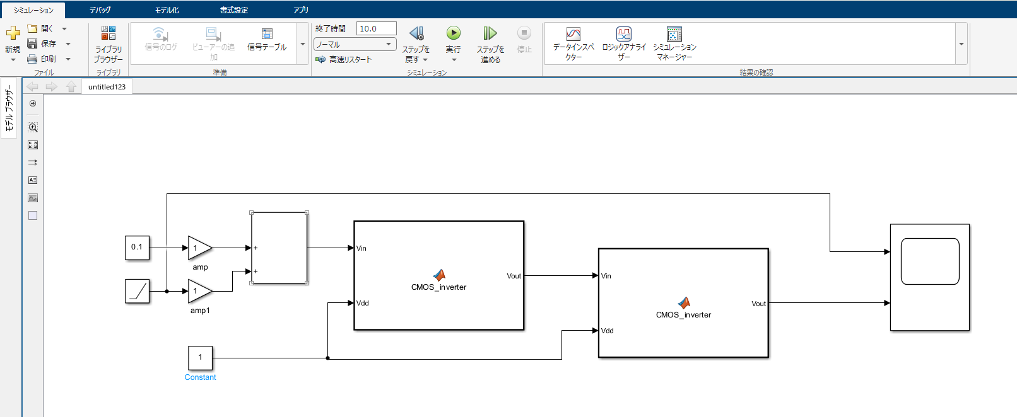Expand the results gallery dropdown arrow
Screen dimensions: 1017x417
point(961,44)
